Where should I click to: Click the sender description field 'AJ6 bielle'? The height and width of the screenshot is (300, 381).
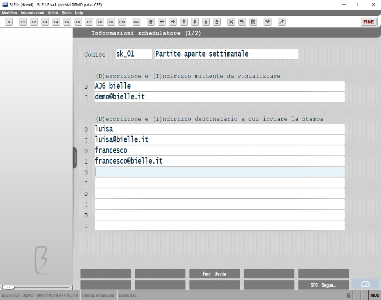(x=220, y=86)
